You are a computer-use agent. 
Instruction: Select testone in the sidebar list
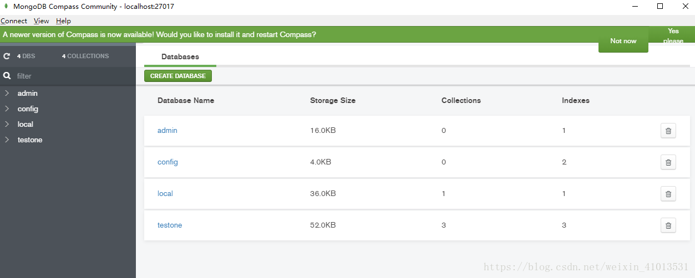30,140
